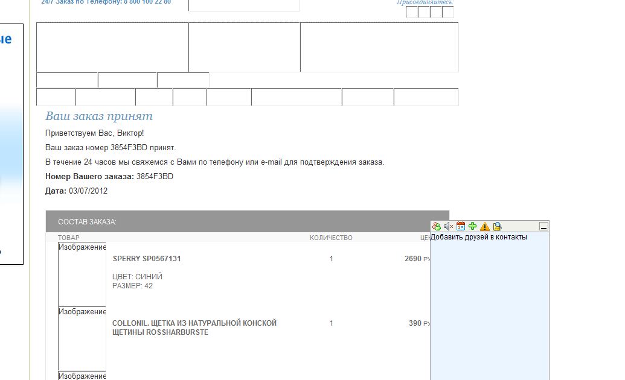Select the price 2690 for SPERRY
This screenshot has height=380, width=625.
coord(413,259)
